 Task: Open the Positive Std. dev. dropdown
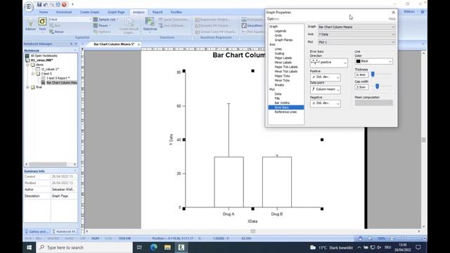click(325, 77)
